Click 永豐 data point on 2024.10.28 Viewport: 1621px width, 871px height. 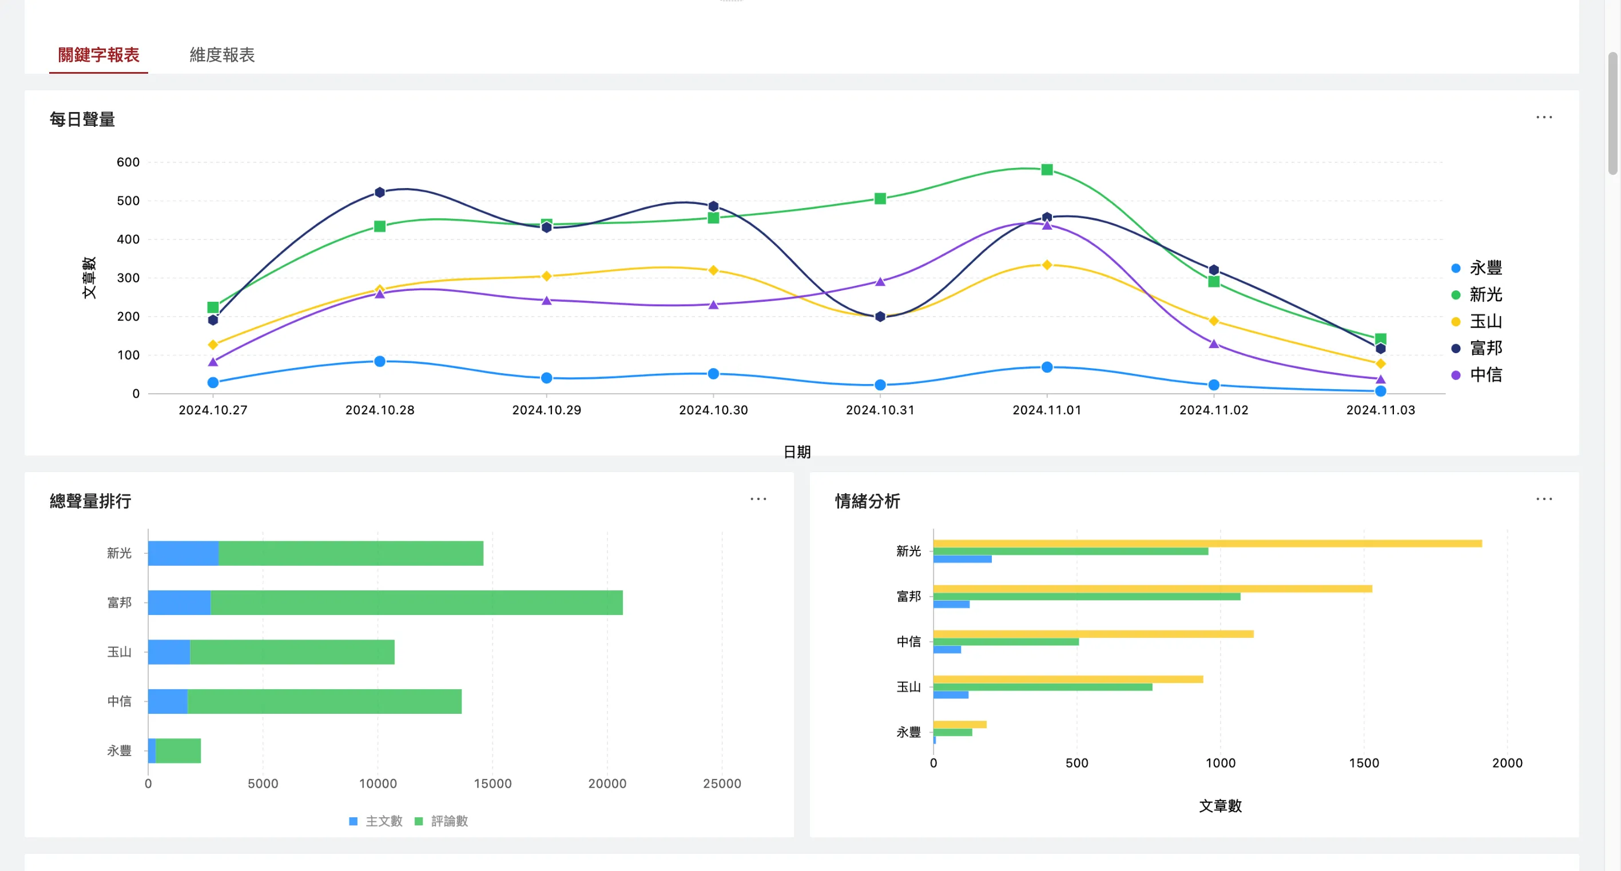click(379, 362)
